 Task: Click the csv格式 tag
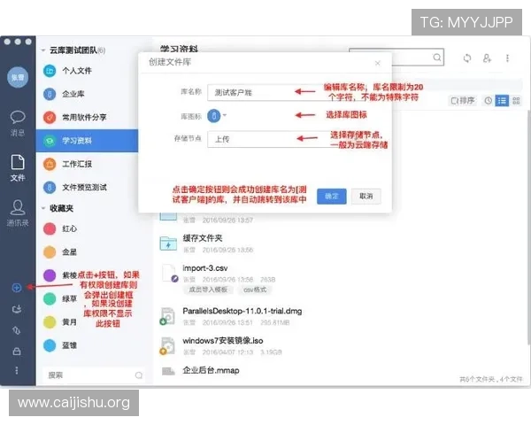(255, 290)
